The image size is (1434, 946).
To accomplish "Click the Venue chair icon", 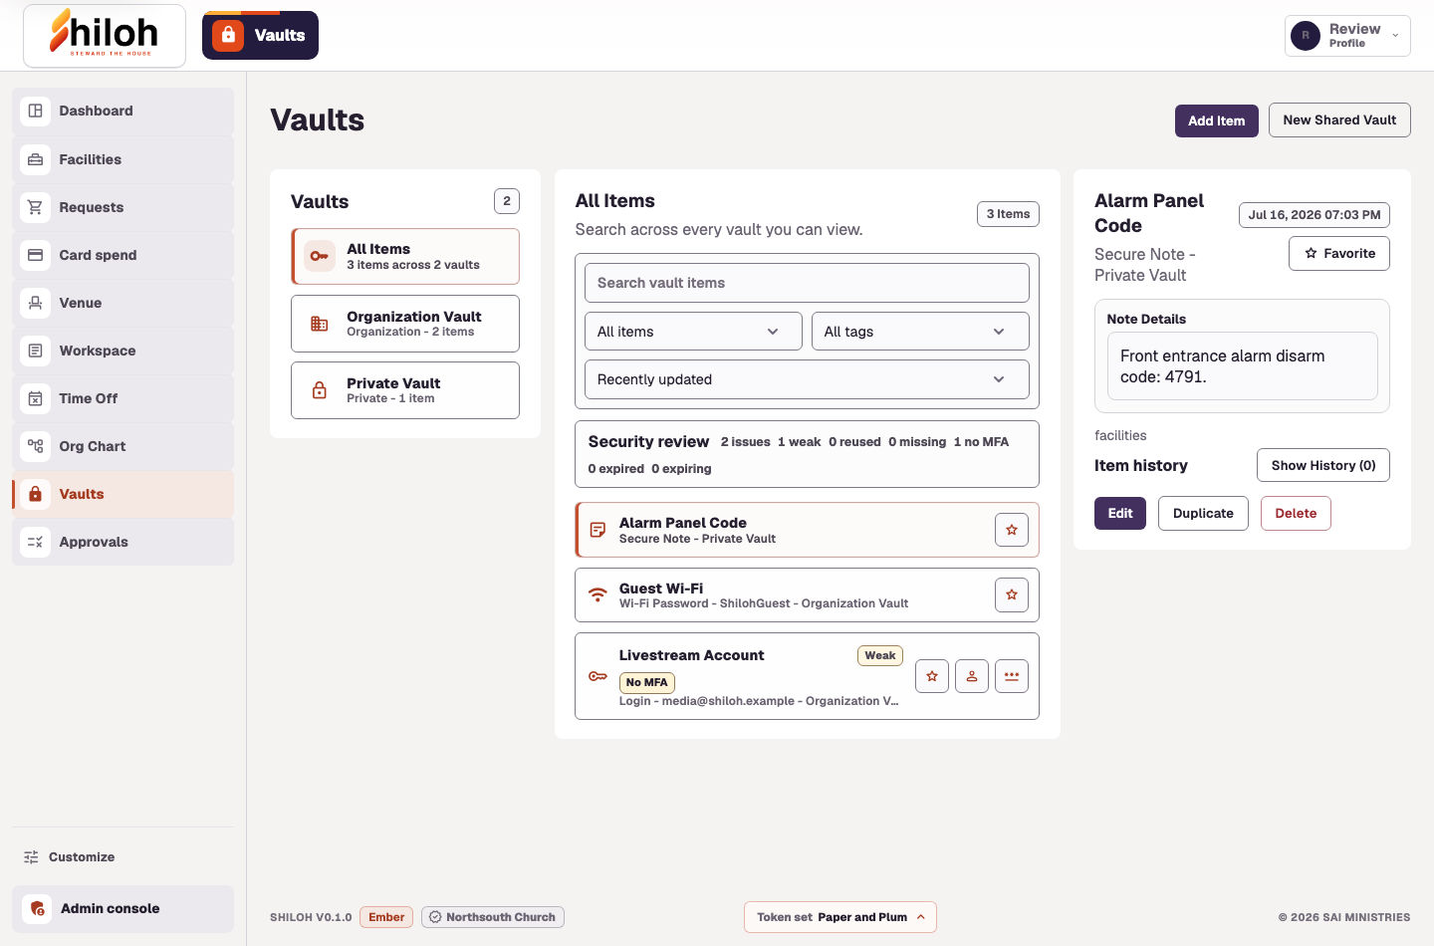I will [36, 303].
